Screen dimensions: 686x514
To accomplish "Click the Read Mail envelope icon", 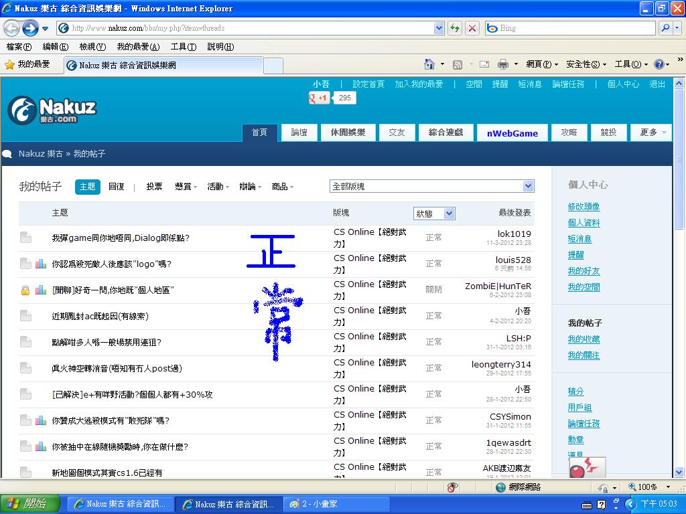I will pos(484,64).
